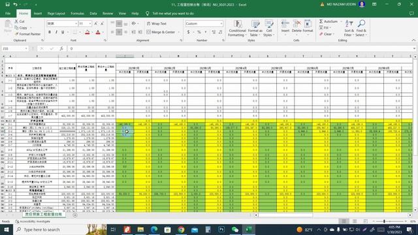Switch to the View tab
This screenshot has width=418, height=235.
click(122, 13)
